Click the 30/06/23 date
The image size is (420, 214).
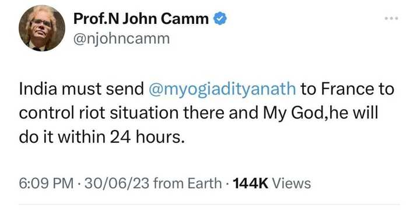[117, 184]
